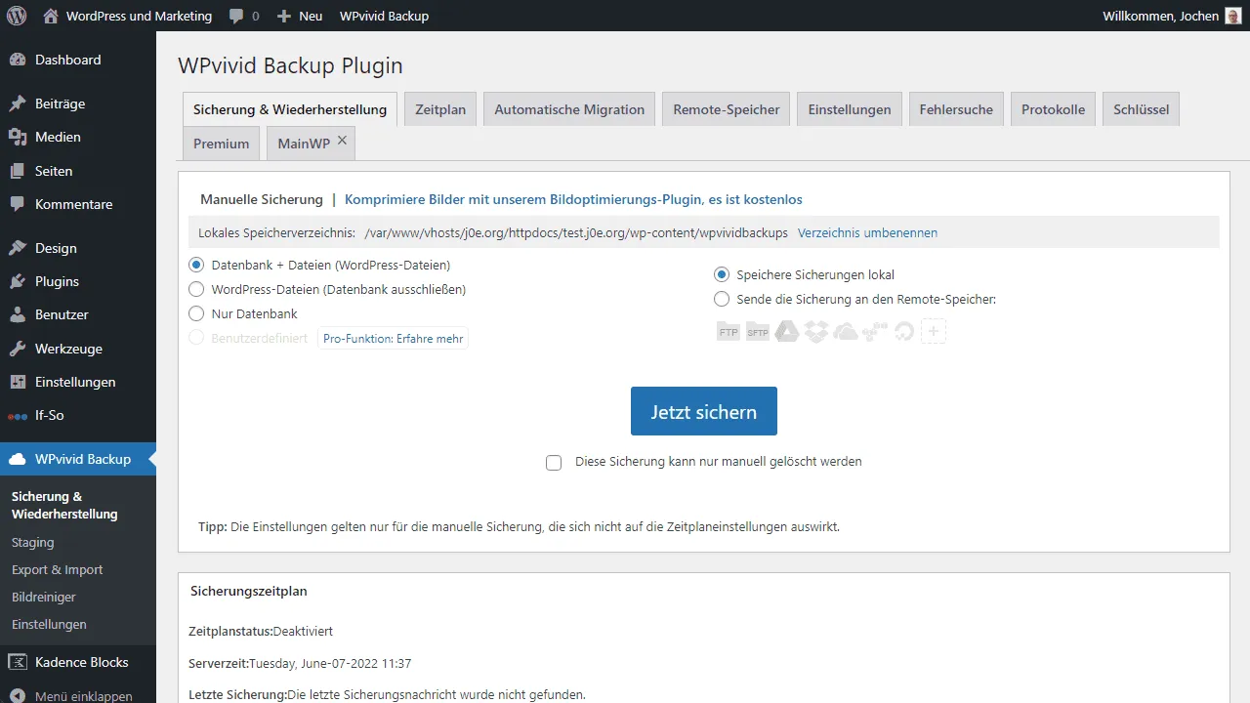
Task: Switch to the Remote-Speicher tab
Action: pos(727,109)
